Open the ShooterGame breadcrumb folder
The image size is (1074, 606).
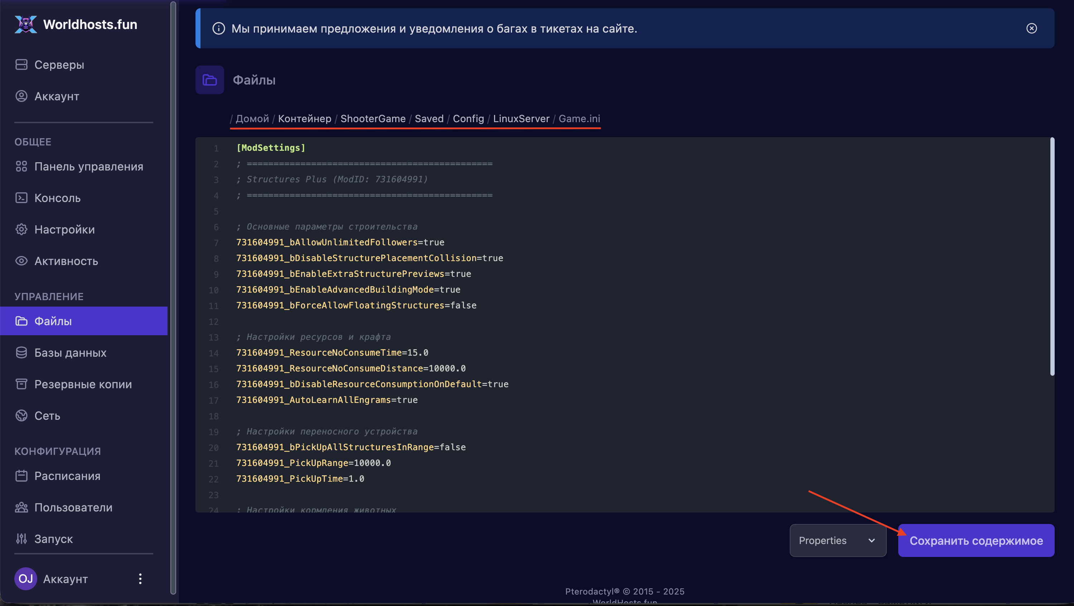pyautogui.click(x=373, y=119)
